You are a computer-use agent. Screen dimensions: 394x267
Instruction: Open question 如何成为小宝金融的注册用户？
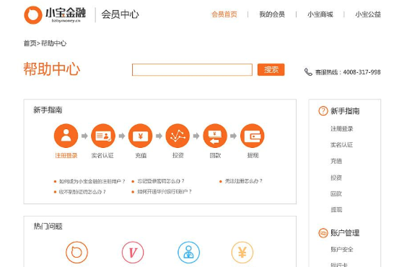click(92, 181)
